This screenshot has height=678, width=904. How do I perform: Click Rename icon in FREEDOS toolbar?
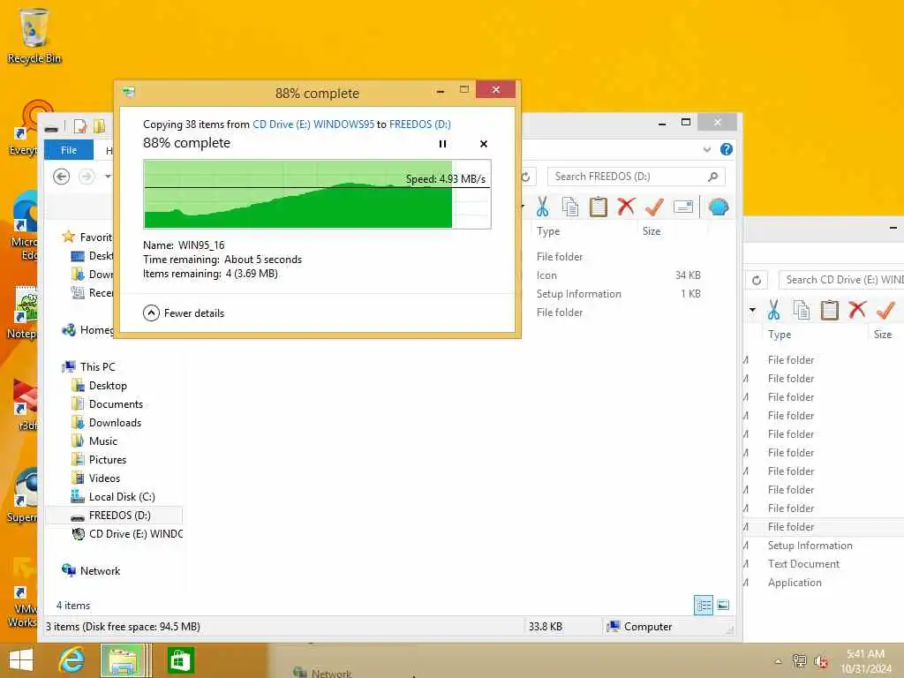coord(683,207)
